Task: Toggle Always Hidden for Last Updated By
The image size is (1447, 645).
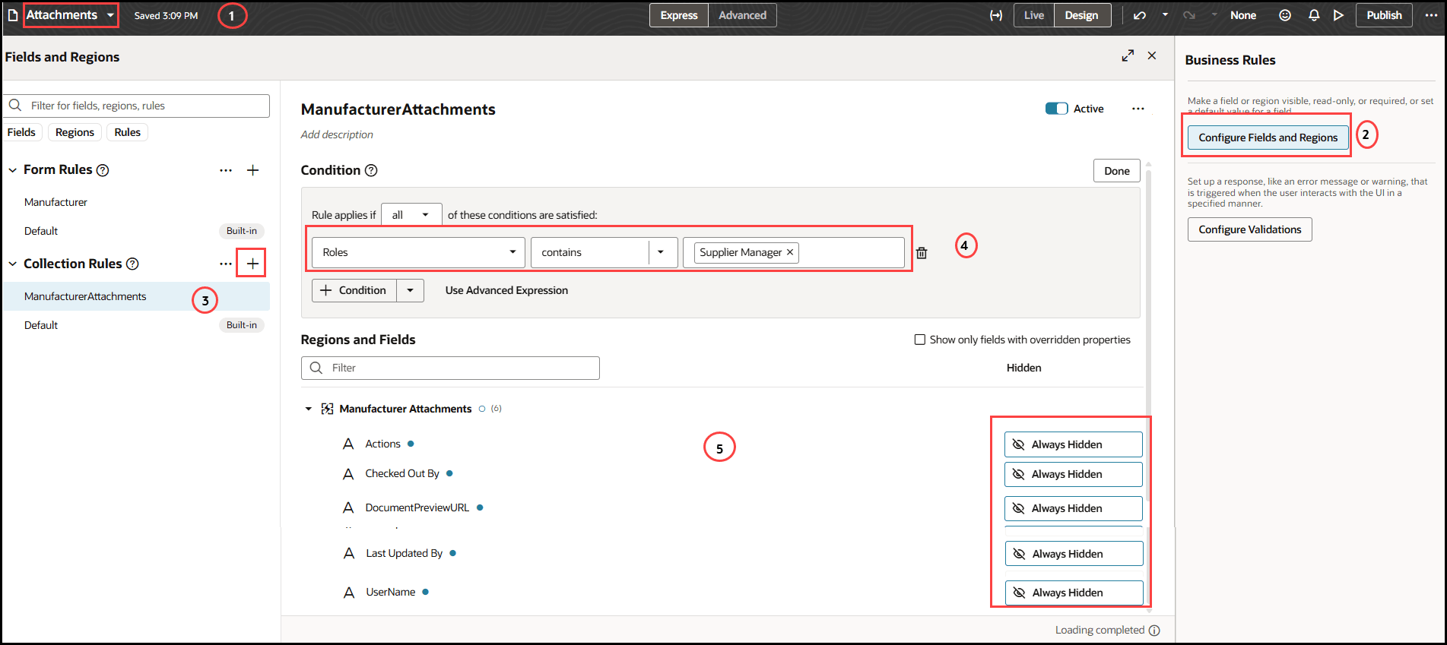Action: 1074,554
